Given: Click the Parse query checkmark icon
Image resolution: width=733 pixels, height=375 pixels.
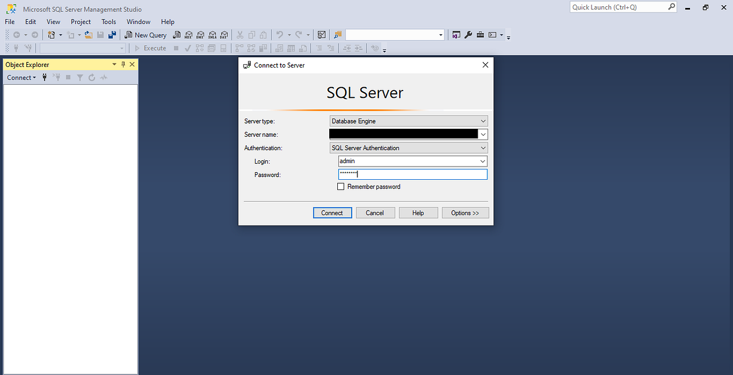Looking at the screenshot, I should pos(188,48).
